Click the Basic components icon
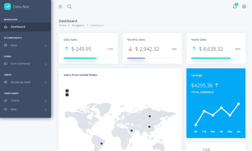The height and width of the screenshot is (151, 252). [x=6, y=45]
